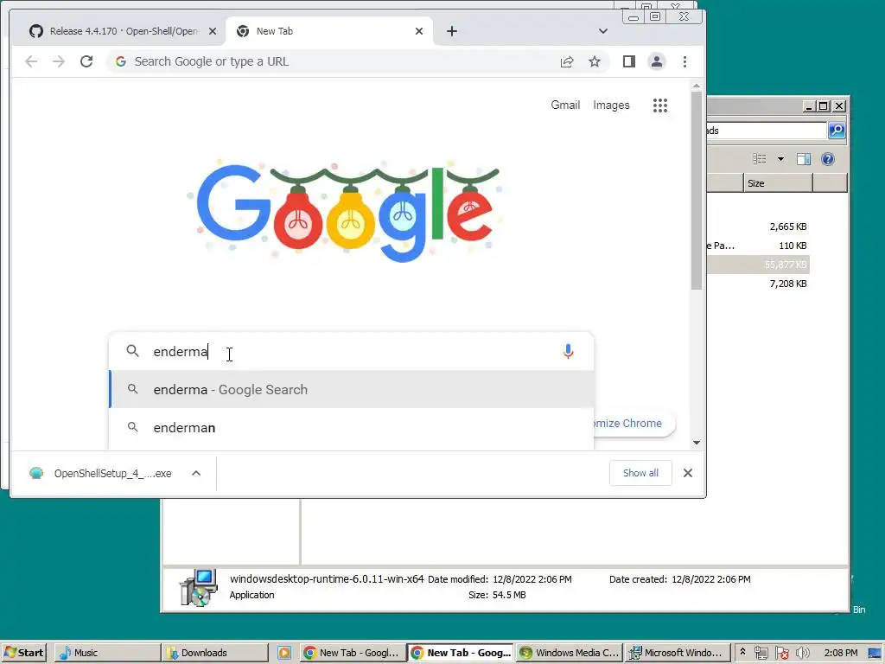Reload the current Chrome page
This screenshot has width=885, height=664.
(86, 61)
